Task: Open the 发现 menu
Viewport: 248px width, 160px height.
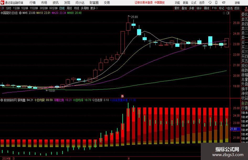Action: point(67,3)
